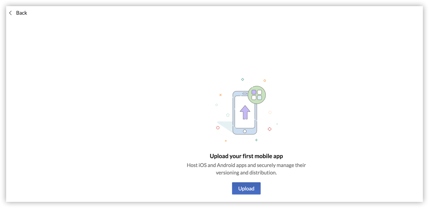Click the phone illustration's speaker slot

click(x=245, y=93)
